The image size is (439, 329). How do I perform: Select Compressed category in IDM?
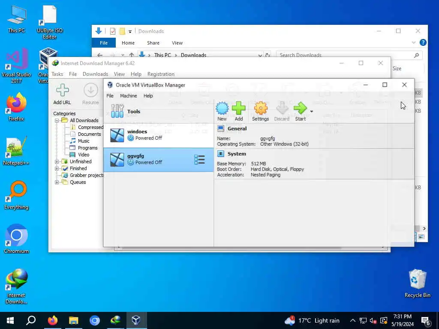coord(90,127)
